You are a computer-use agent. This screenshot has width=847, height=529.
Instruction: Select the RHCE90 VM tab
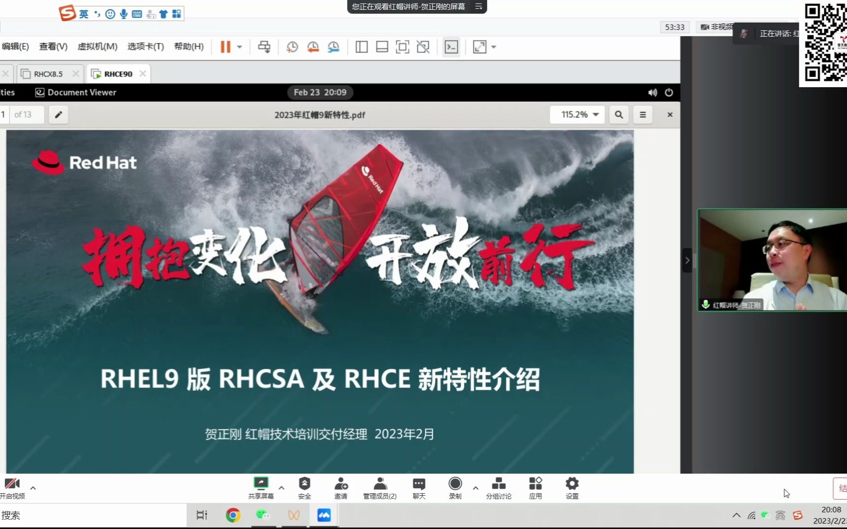point(118,74)
